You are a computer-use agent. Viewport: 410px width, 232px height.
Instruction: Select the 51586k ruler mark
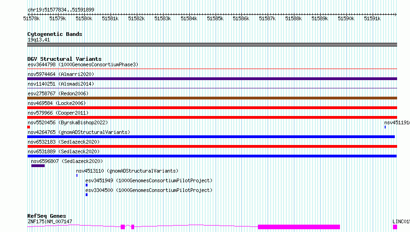[x=241, y=19]
